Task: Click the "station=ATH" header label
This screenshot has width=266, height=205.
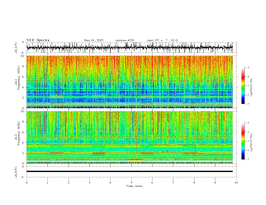Action: pos(125,40)
